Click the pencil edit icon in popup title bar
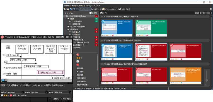Screen dimensions: 213x102 (x=62, y=37)
